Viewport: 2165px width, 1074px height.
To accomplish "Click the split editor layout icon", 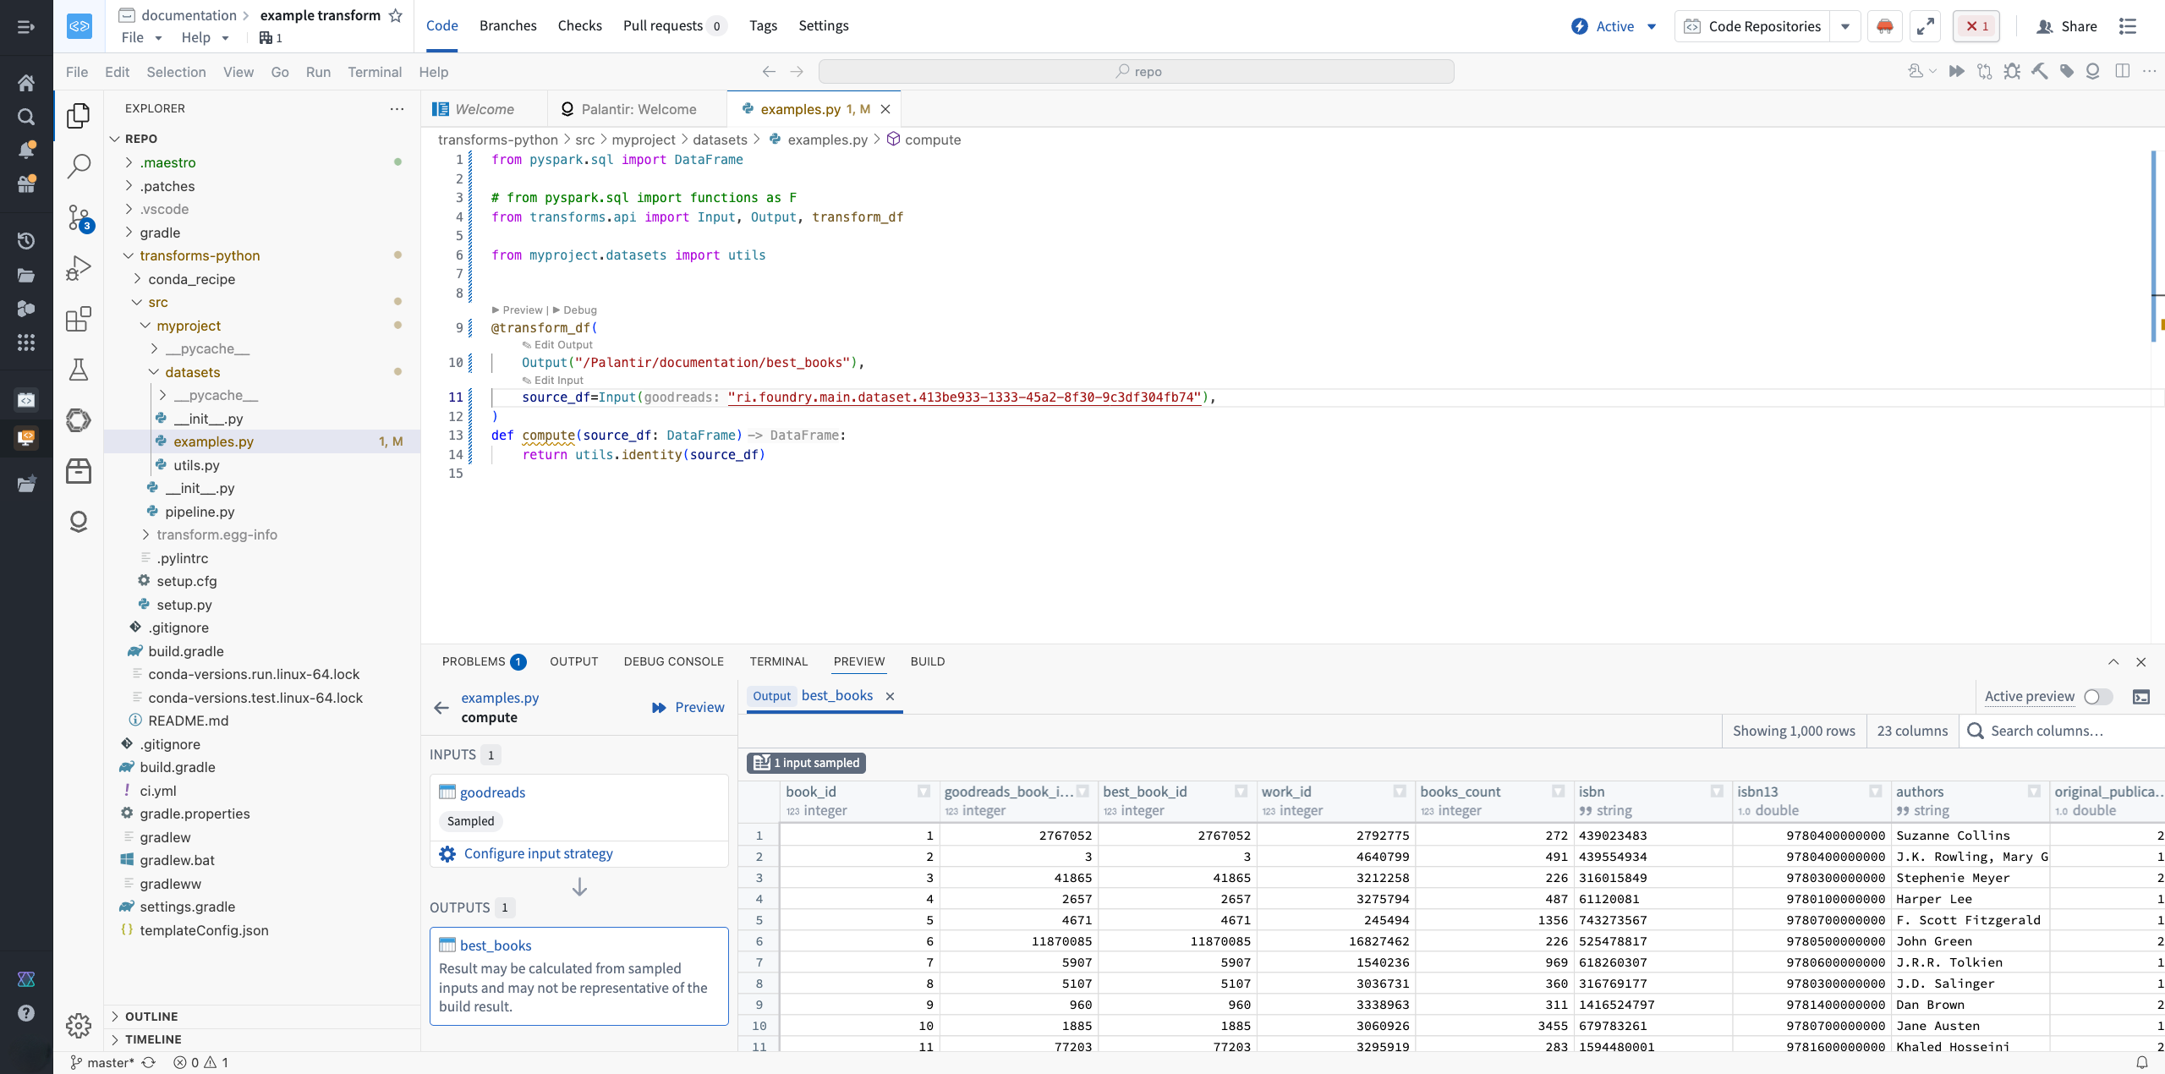I will (x=2122, y=71).
